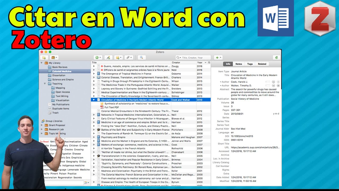Open the New Library dropdown button
Image resolution: width=339 pixels, height=191 pixels.
coord(54,57)
